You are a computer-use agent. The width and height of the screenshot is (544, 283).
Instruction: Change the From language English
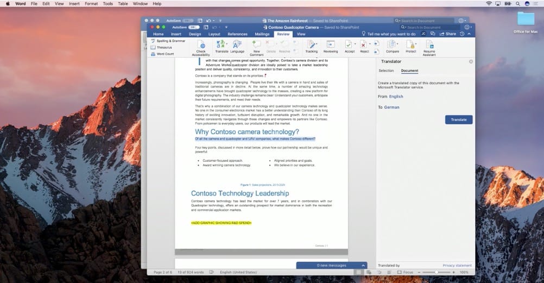396,97
